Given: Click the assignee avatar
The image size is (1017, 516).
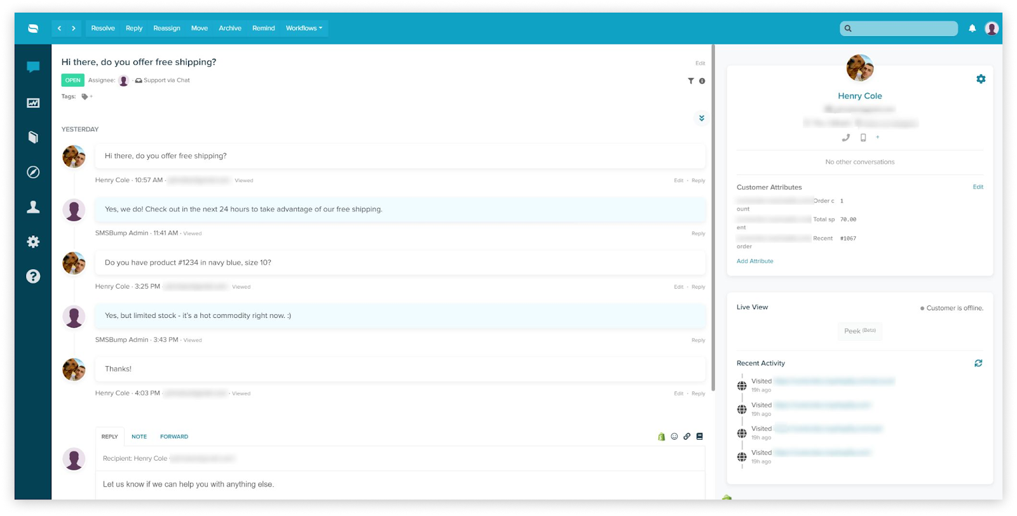Looking at the screenshot, I should click(123, 81).
